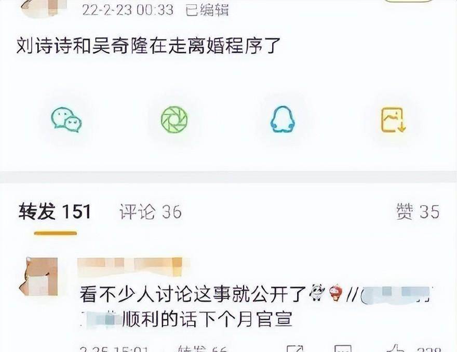Tap the 22-2-23 00:33 timestamp
The height and width of the screenshot is (352, 457).
[x=128, y=10]
